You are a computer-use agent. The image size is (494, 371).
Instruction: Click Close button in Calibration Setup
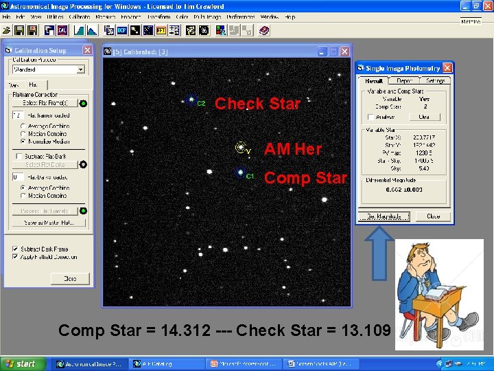70,279
